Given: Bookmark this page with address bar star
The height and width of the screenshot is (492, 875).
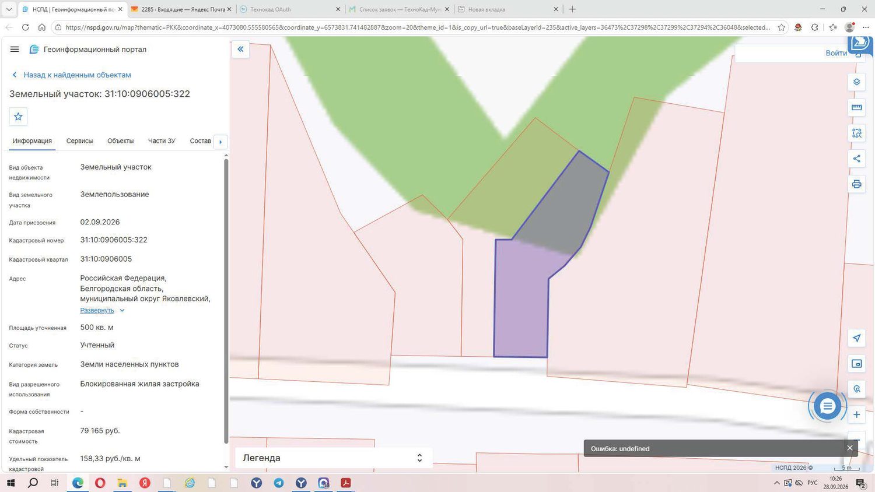Looking at the screenshot, I should [x=782, y=27].
